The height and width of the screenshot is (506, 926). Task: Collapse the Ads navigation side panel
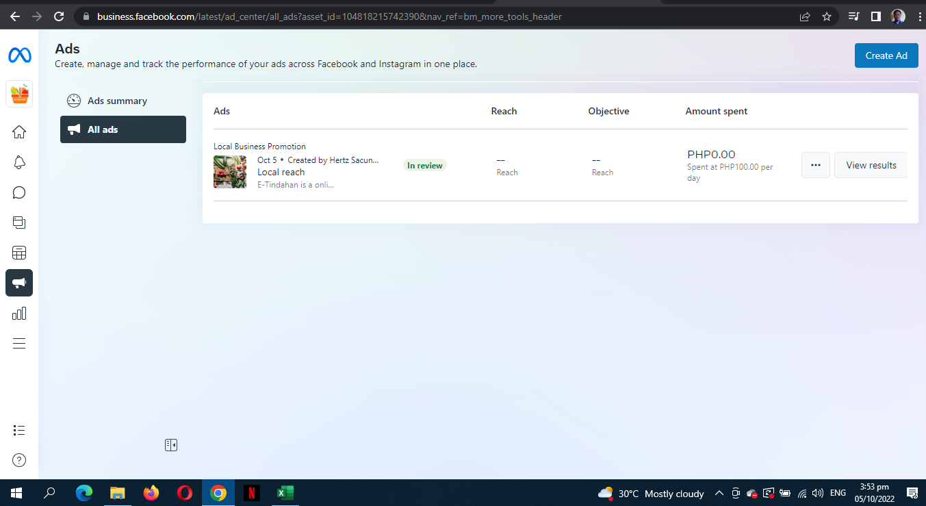click(171, 445)
